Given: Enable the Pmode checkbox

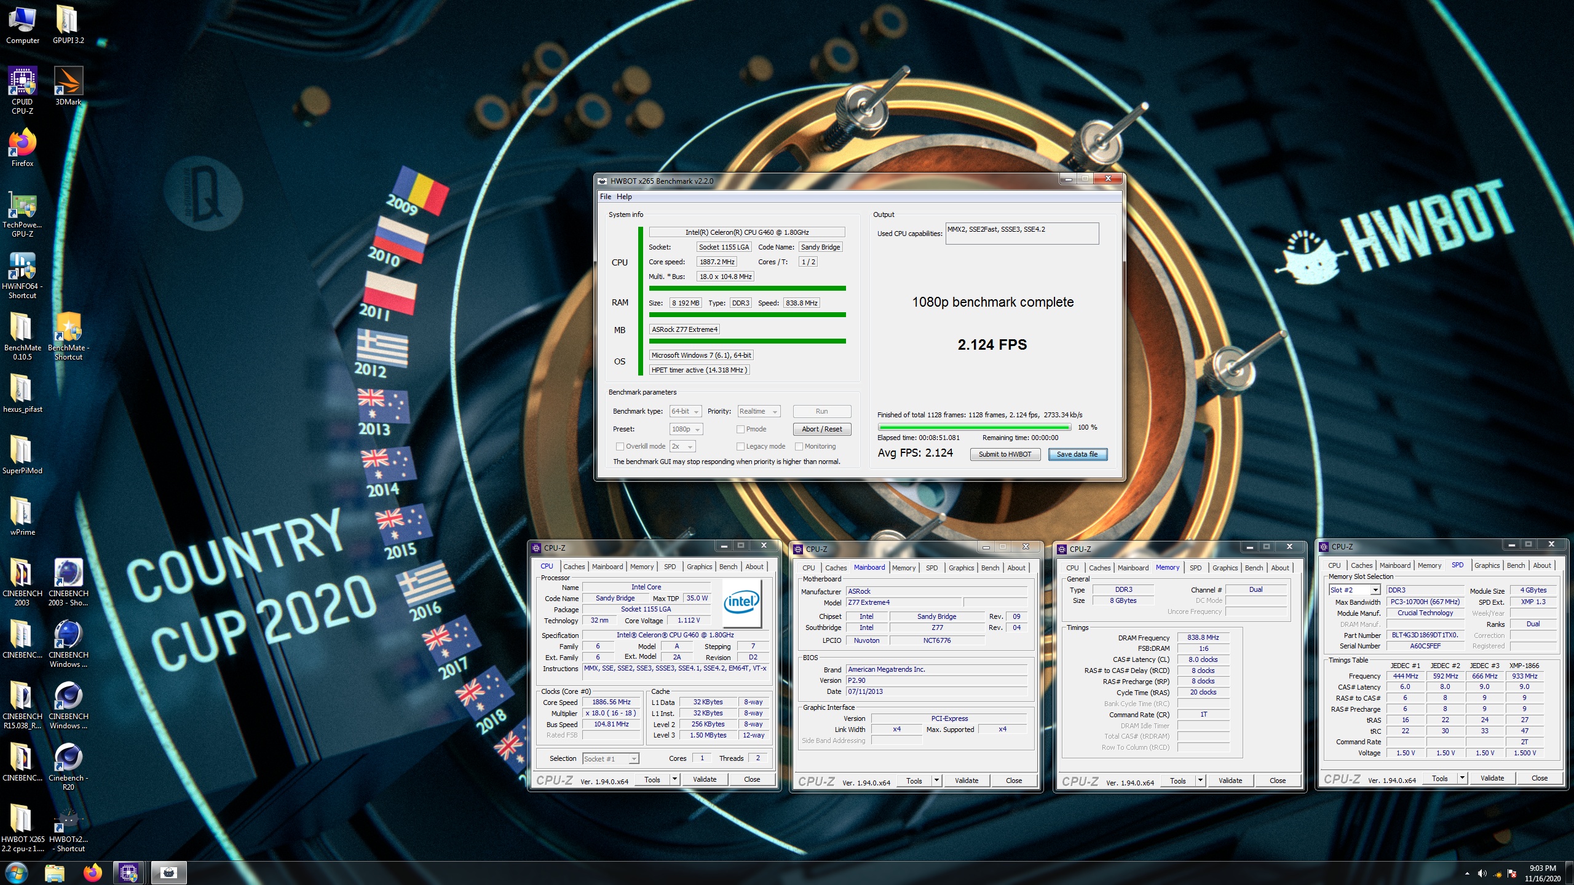Looking at the screenshot, I should tap(740, 429).
